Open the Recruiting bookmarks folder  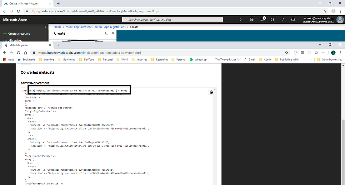click(159, 60)
